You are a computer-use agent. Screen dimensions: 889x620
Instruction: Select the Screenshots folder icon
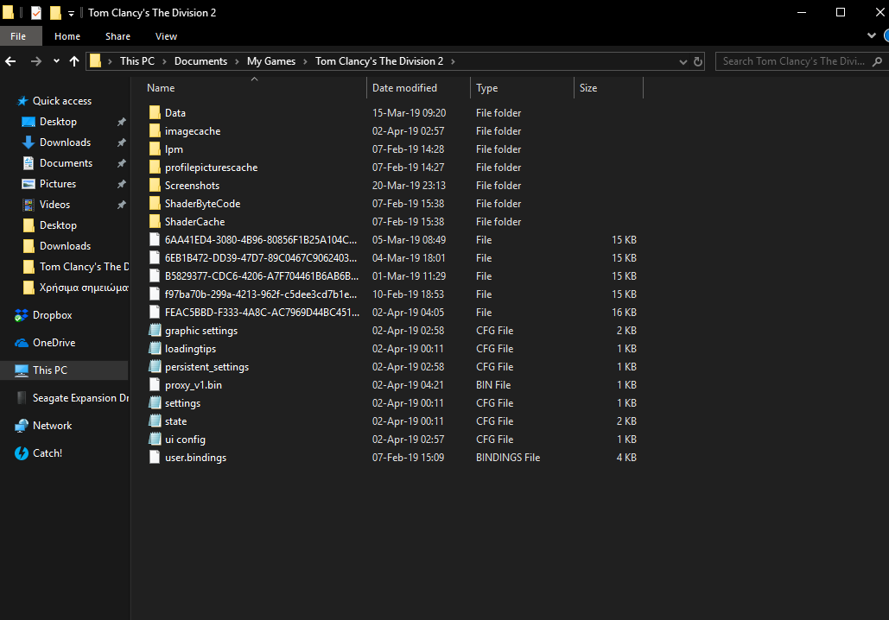[x=155, y=186]
